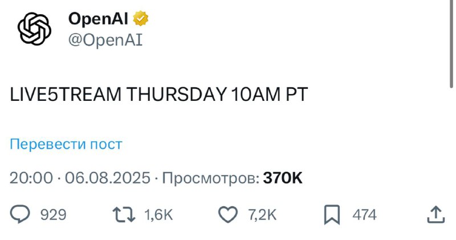Click the Просмотров views label

coord(211,178)
